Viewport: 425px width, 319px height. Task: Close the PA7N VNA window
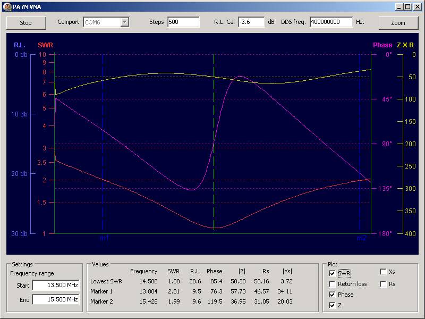point(418,6)
